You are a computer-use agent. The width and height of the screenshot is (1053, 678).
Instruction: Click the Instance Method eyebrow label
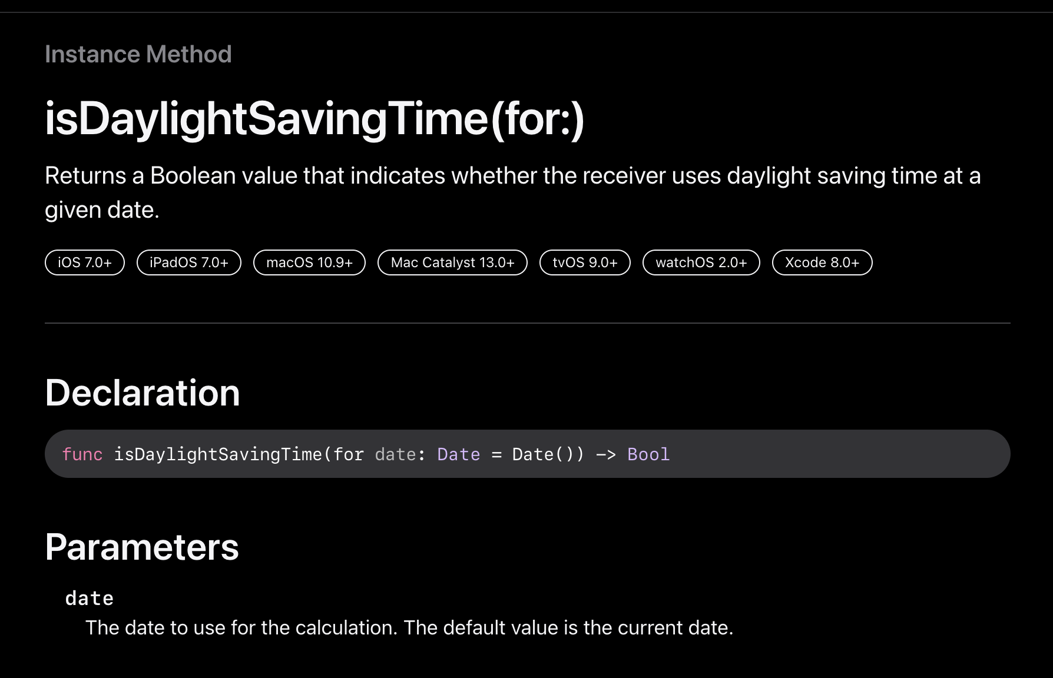point(138,54)
